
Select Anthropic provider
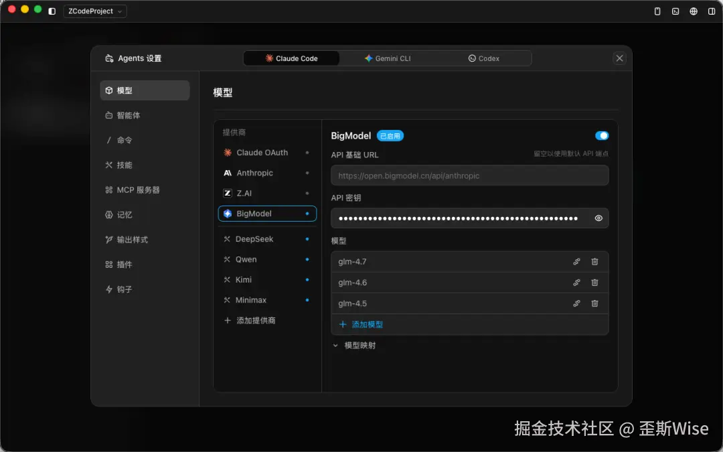[267, 173]
